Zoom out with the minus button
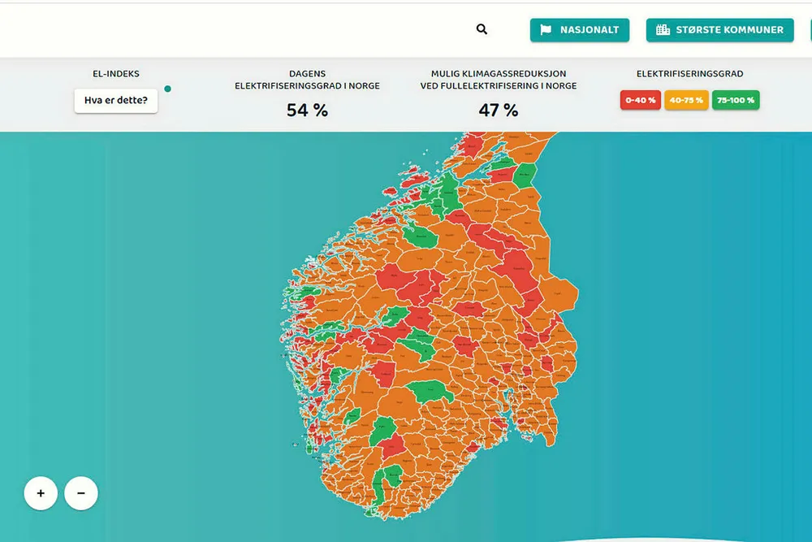812x542 pixels. click(x=81, y=492)
